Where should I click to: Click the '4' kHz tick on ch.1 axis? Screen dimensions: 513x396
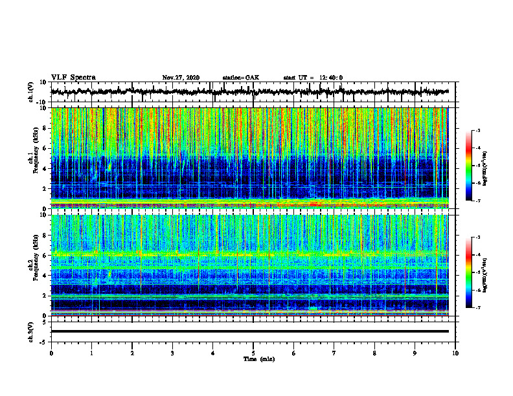[45, 169]
